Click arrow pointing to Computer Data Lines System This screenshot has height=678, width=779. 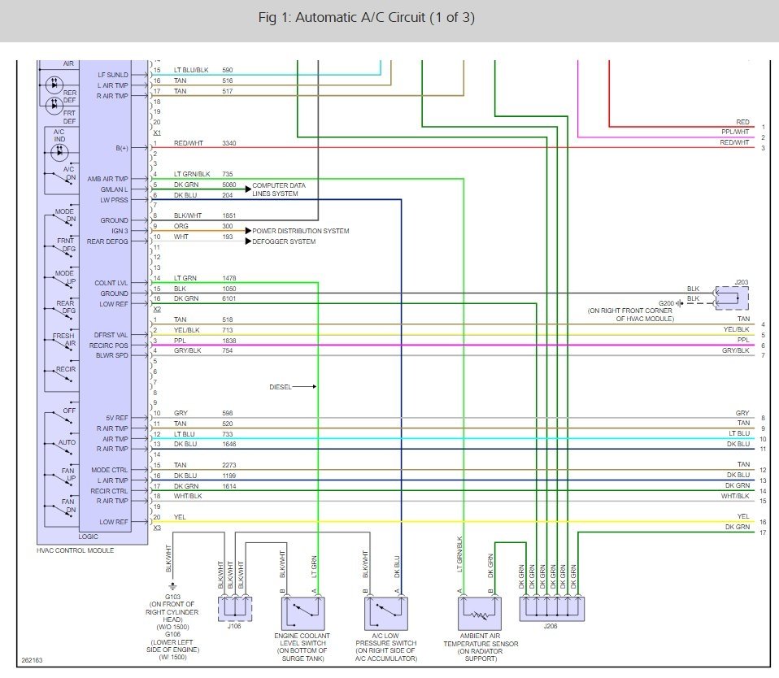(248, 189)
